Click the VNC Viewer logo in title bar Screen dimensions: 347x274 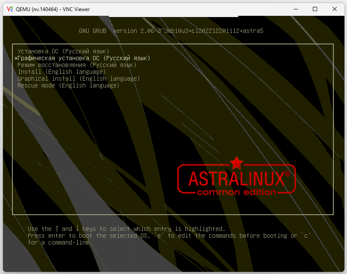(x=9, y=9)
